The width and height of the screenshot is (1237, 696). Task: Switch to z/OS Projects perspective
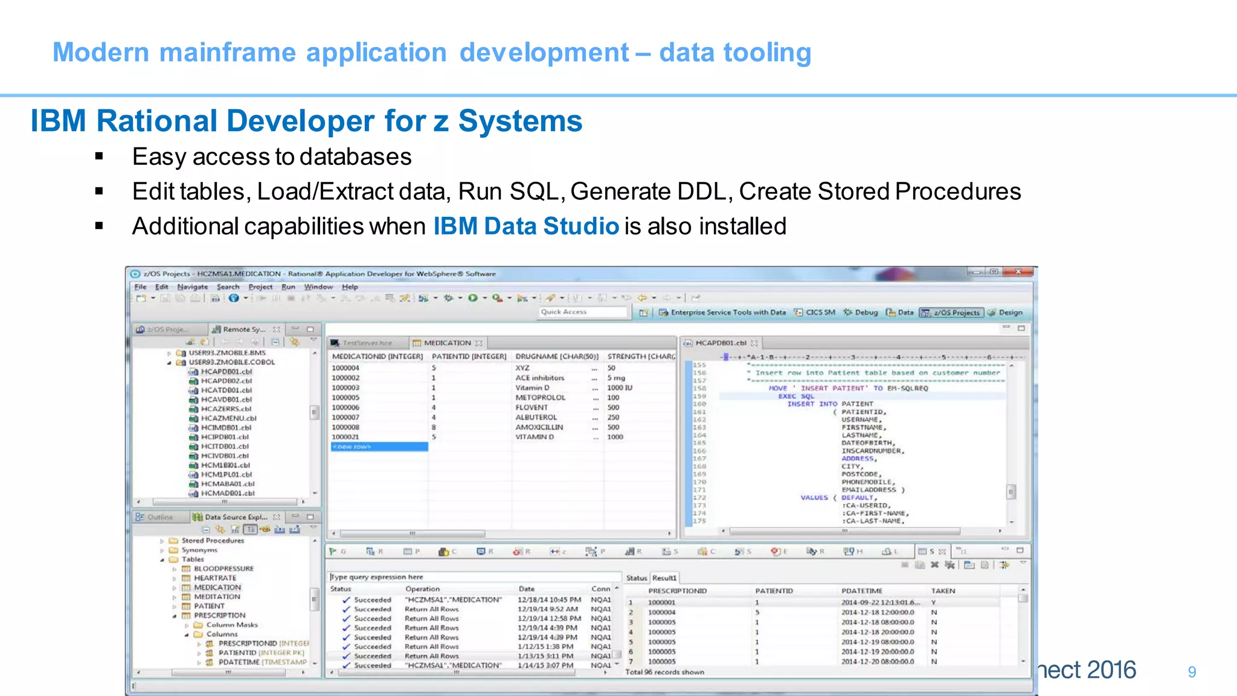[951, 312]
